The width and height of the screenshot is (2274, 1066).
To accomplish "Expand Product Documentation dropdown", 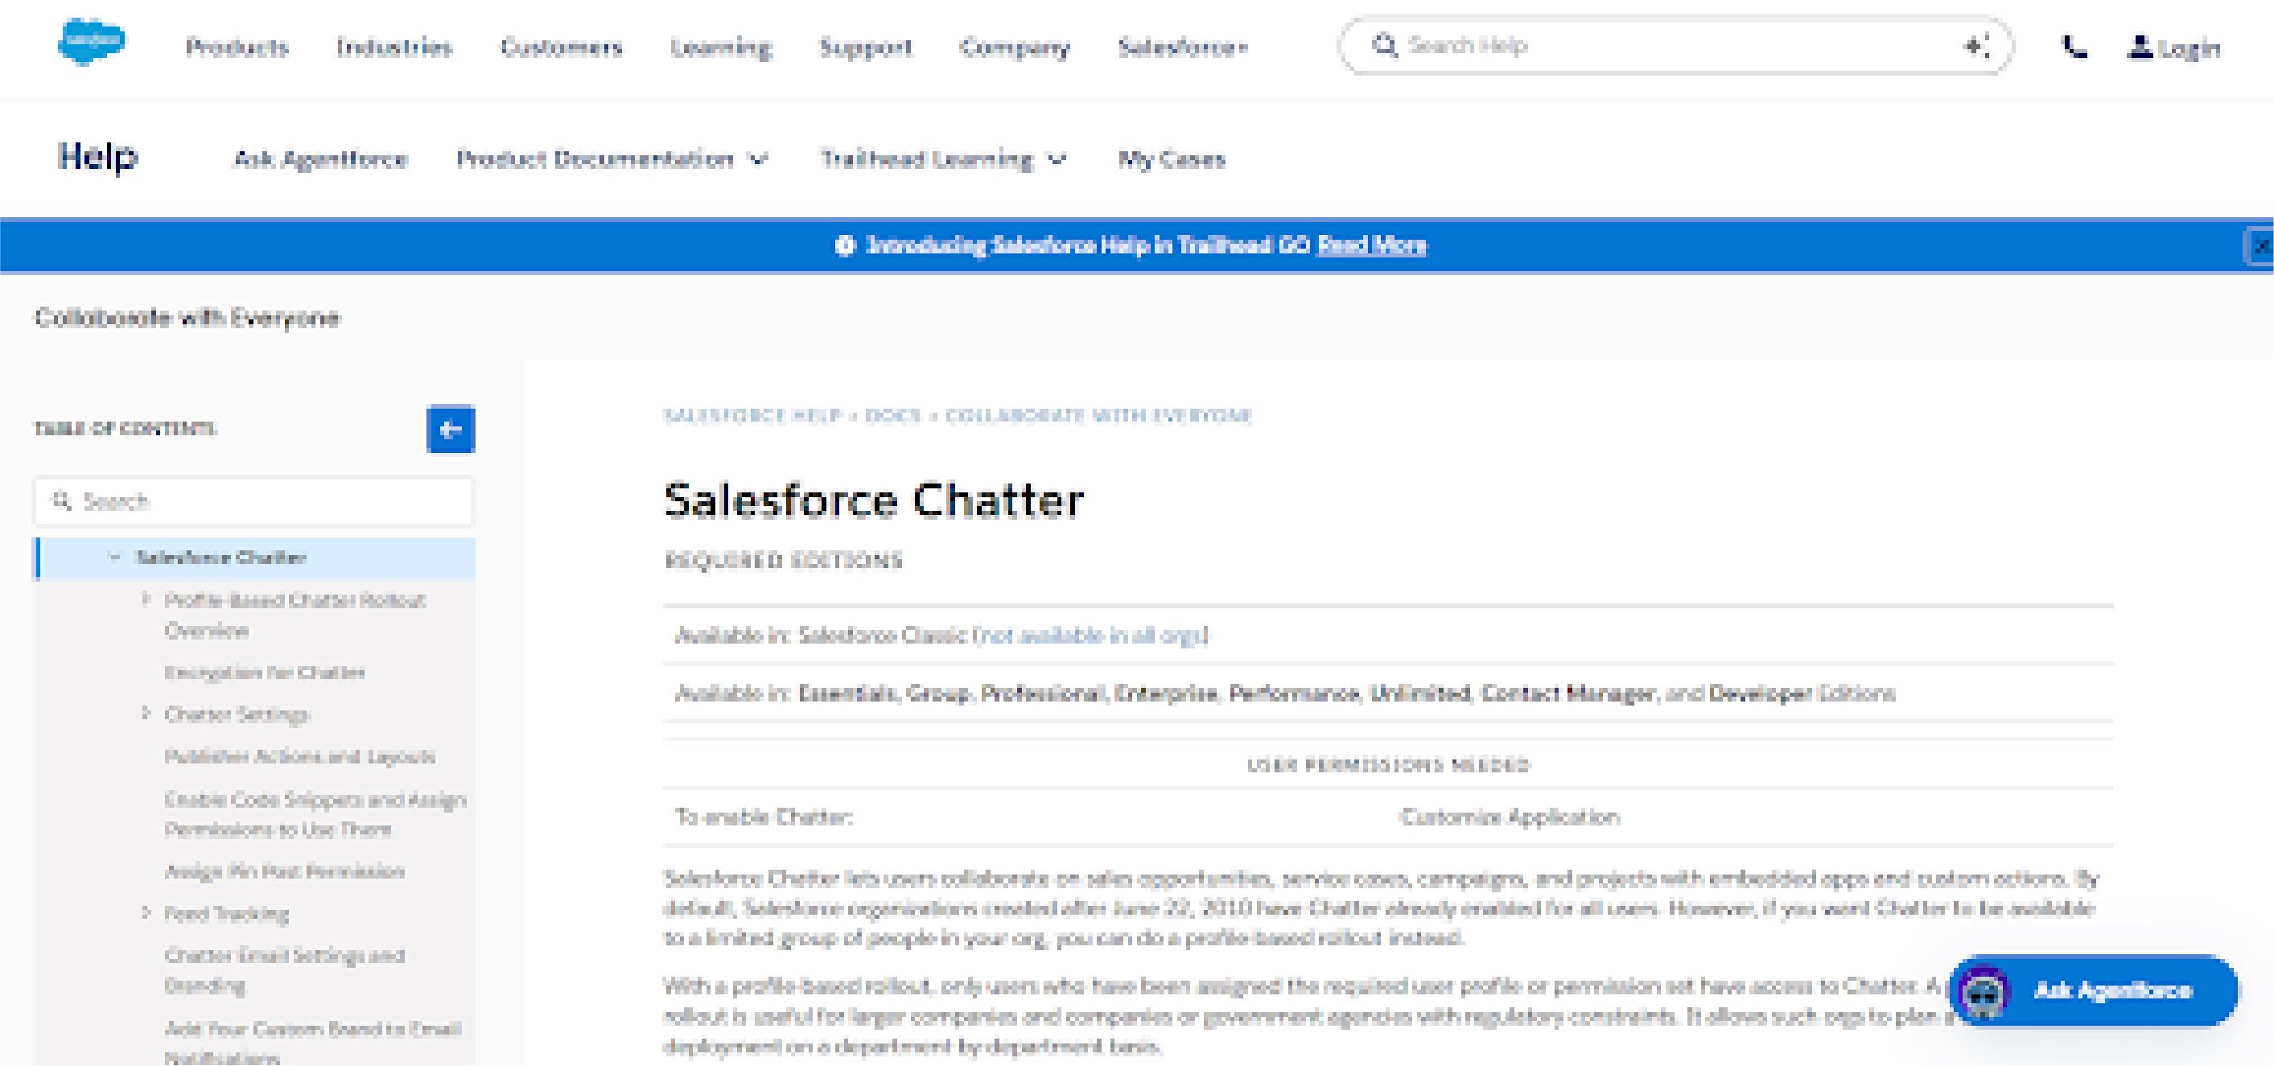I will coord(612,158).
